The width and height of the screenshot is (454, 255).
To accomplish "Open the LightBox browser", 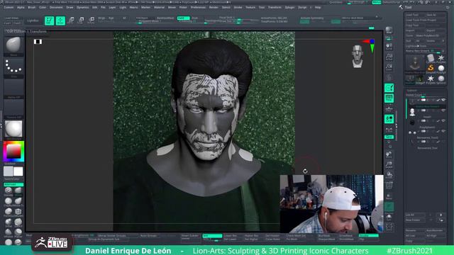I will pyautogui.click(x=33, y=21).
